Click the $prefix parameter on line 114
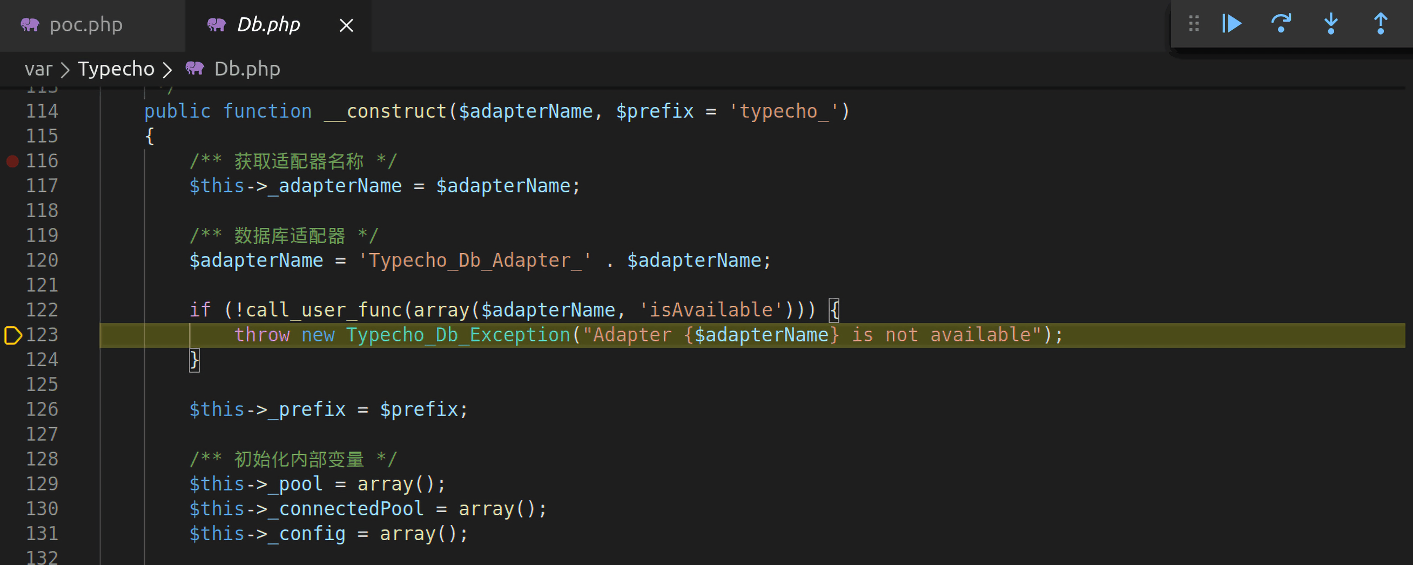This screenshot has width=1413, height=565. pyautogui.click(x=655, y=112)
